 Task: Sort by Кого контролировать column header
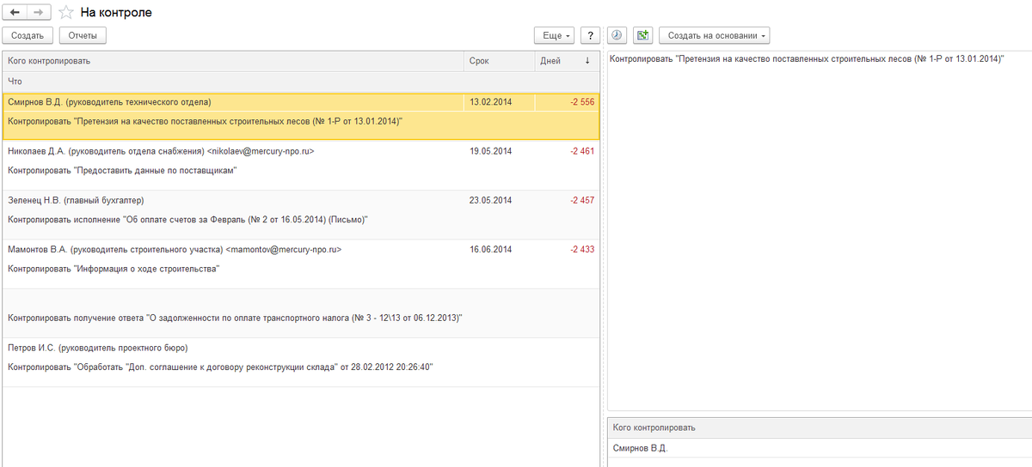233,61
